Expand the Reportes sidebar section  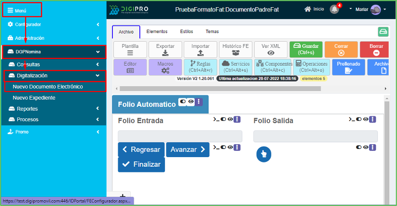click(53, 109)
